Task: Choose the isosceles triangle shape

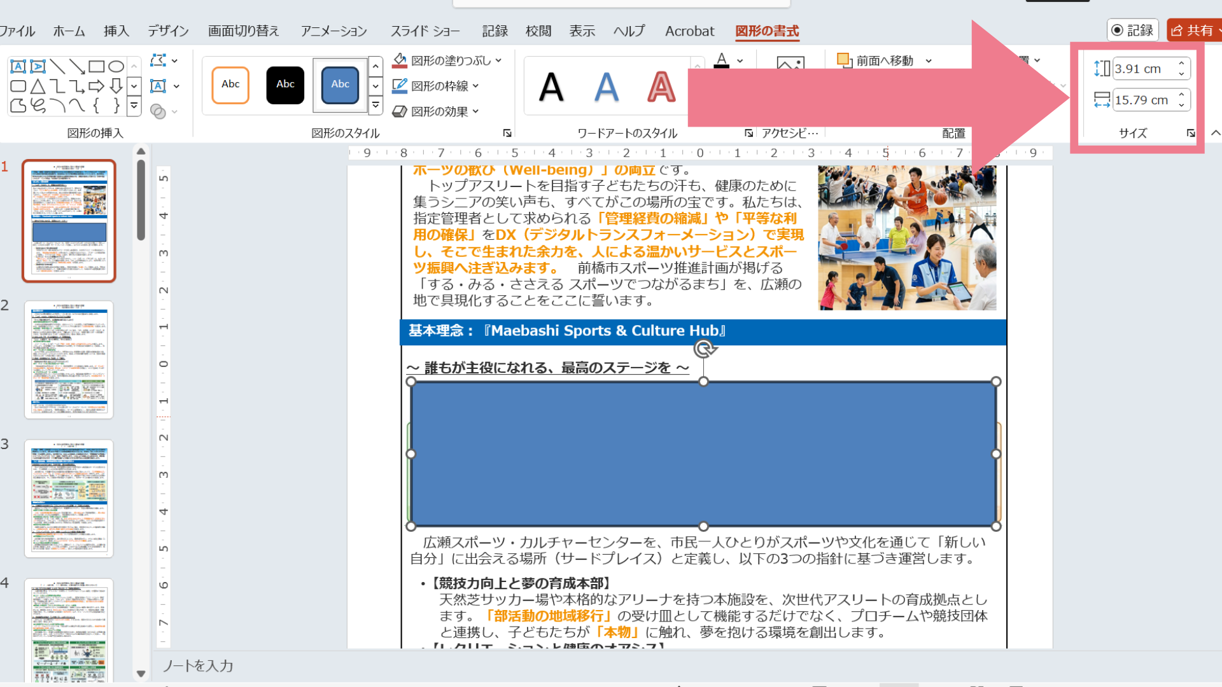Action: point(38,86)
